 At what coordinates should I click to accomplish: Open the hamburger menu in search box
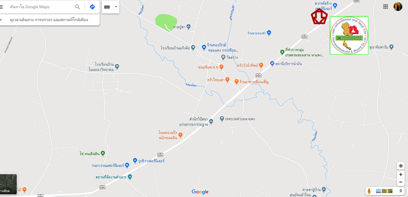coord(1,7)
